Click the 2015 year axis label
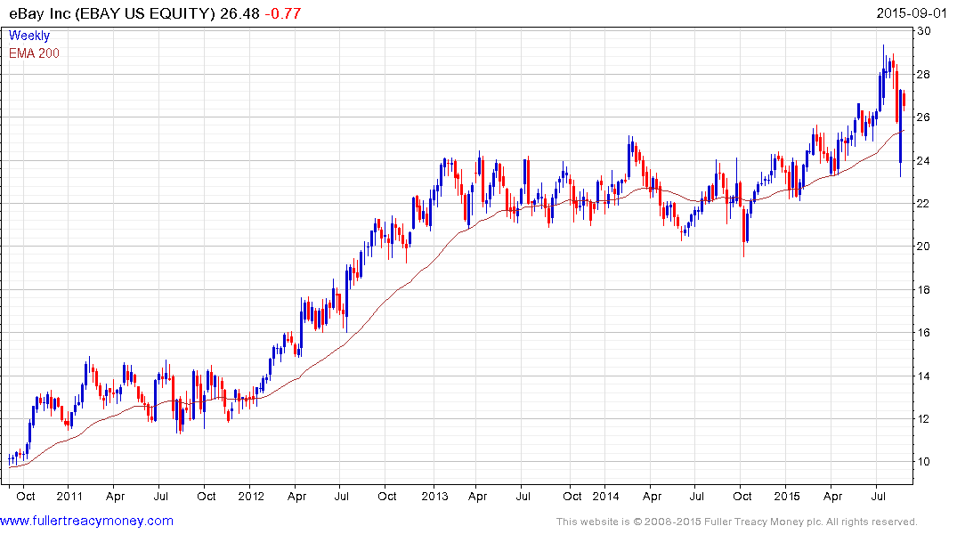This screenshot has height=534, width=957. 787,496
